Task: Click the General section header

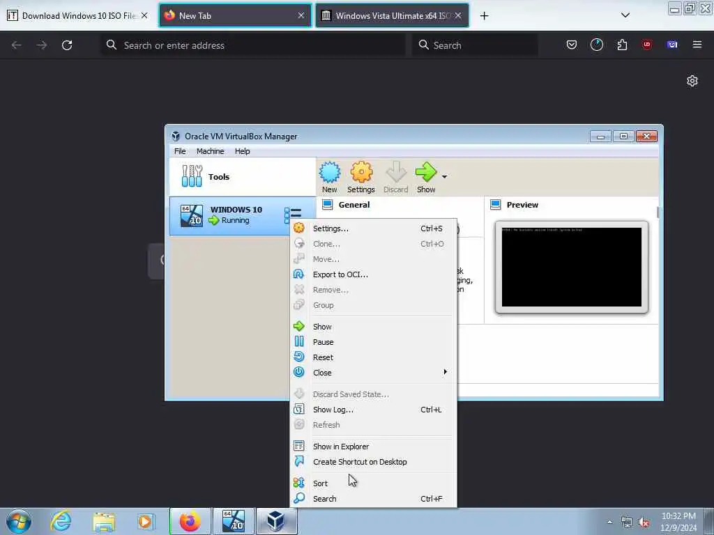Action: [354, 205]
